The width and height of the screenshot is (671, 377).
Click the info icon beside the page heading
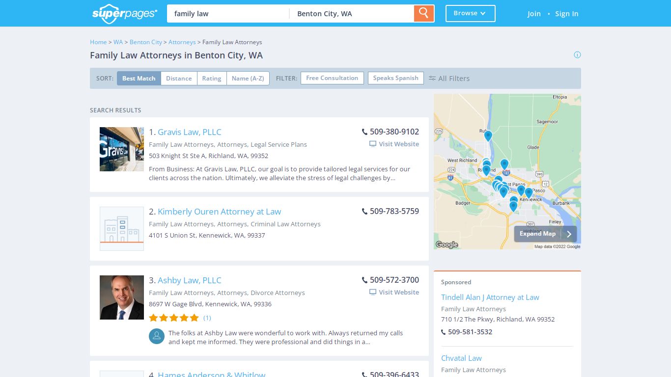click(x=577, y=54)
